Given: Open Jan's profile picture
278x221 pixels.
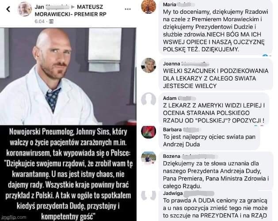Looking at the screenshot, I should pos(24,9).
